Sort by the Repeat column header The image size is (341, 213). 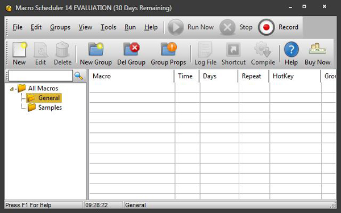pos(254,76)
